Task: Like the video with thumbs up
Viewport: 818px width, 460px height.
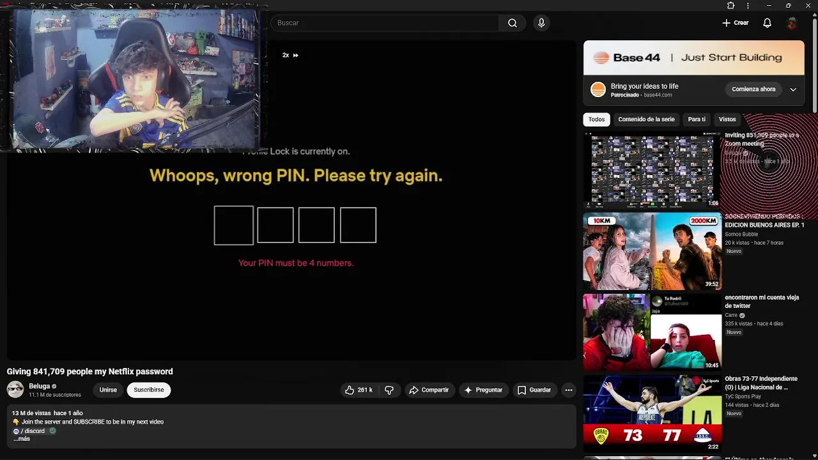Action: pyautogui.click(x=359, y=390)
